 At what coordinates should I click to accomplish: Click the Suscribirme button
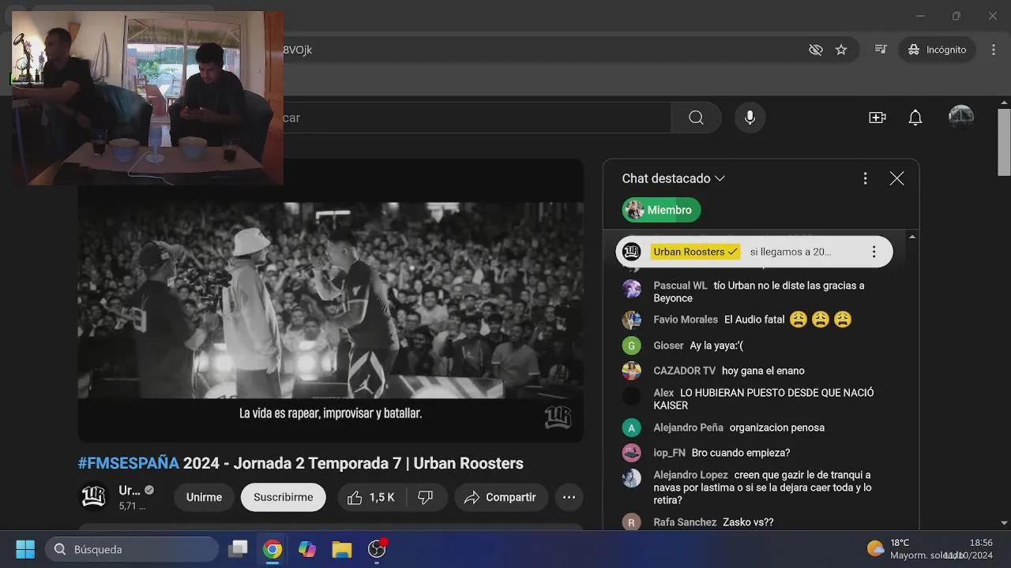pyautogui.click(x=284, y=497)
